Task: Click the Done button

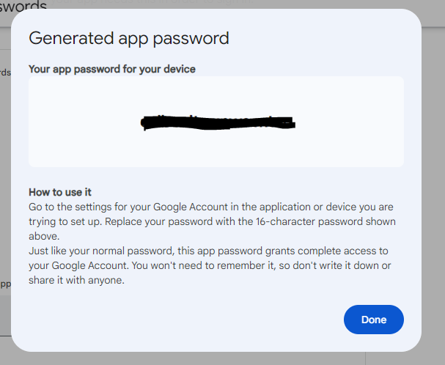Action: tap(373, 320)
